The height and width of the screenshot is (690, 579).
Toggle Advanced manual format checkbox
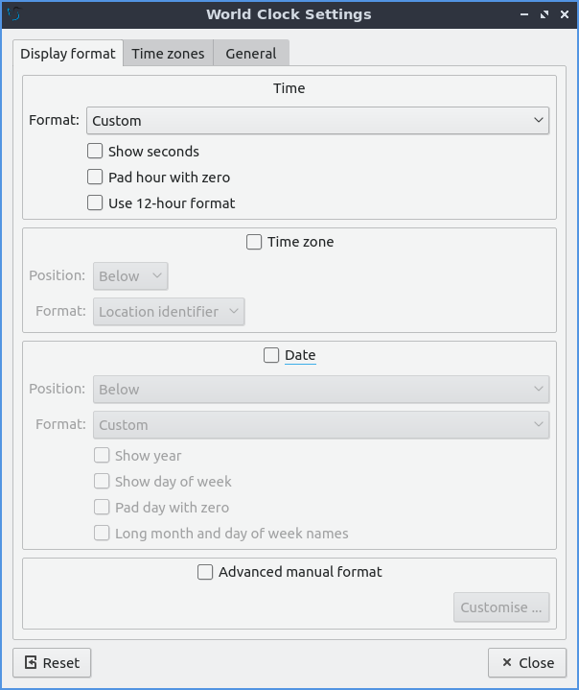205,572
